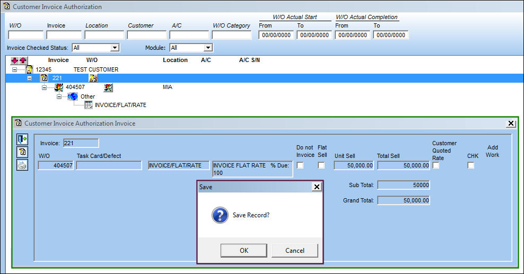Confirm saving with the OK button

click(x=243, y=250)
